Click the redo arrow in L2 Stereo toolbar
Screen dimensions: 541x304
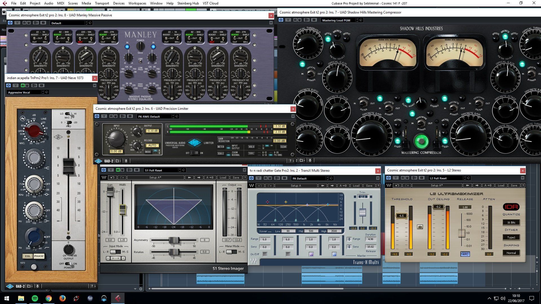coord(407,185)
